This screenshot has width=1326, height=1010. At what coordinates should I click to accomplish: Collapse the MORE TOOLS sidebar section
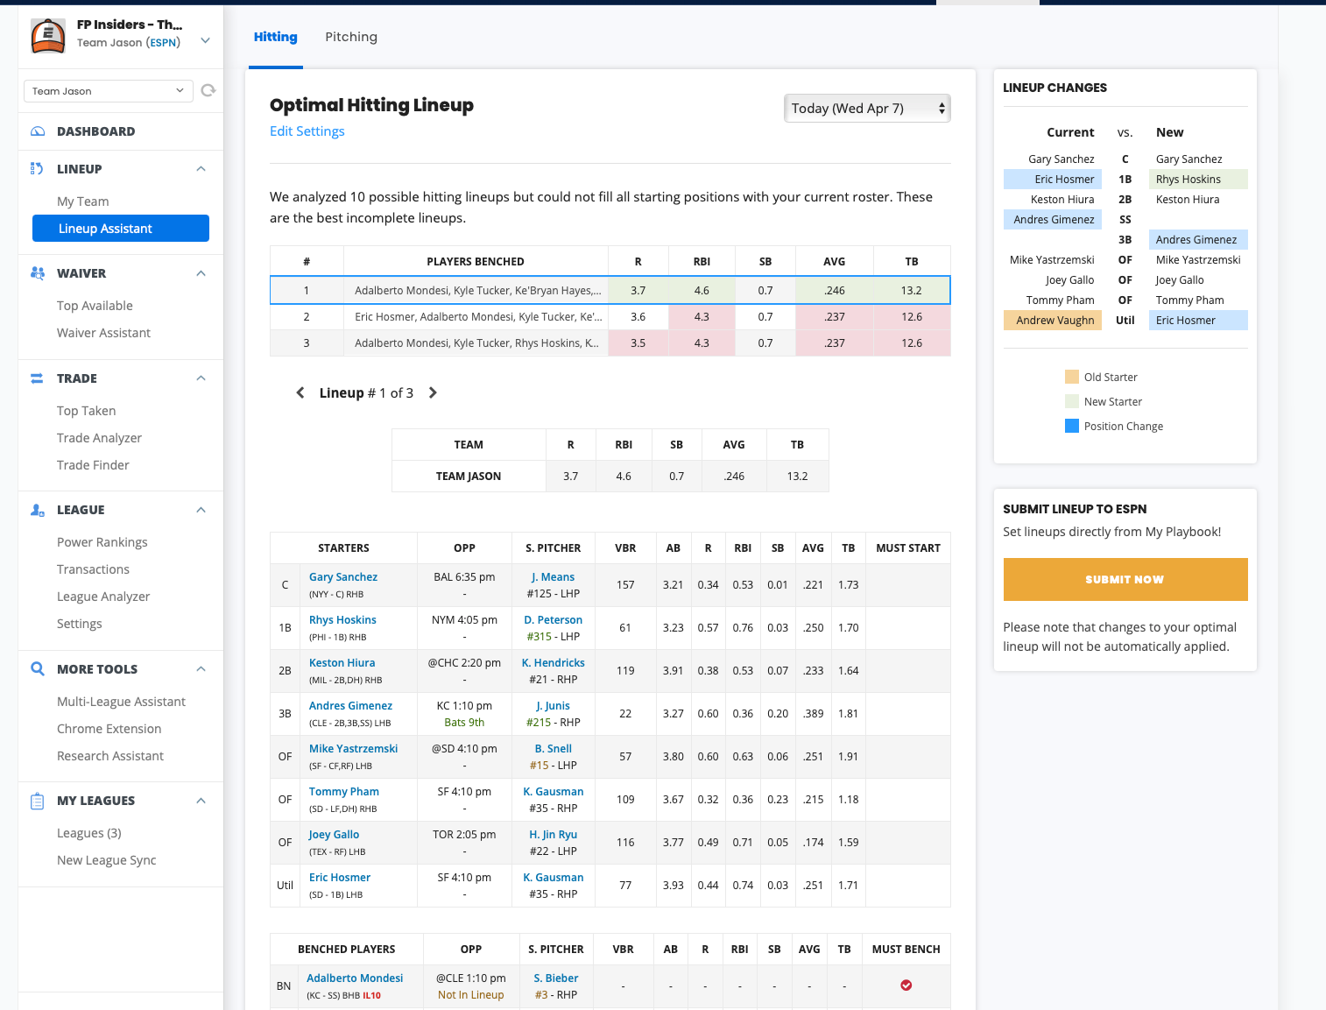coord(201,669)
